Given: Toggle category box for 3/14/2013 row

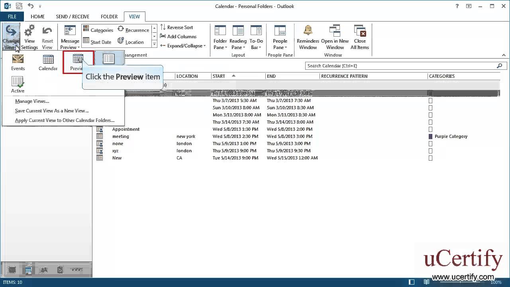Looking at the screenshot, I should tap(430, 122).
